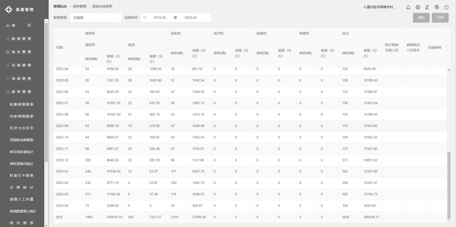Click the table's vertical scrollbar thumb
The height and width of the screenshot is (227, 456).
(449, 186)
